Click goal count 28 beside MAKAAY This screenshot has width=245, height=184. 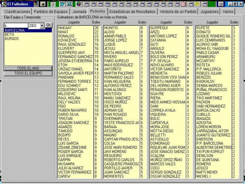pos(96,28)
